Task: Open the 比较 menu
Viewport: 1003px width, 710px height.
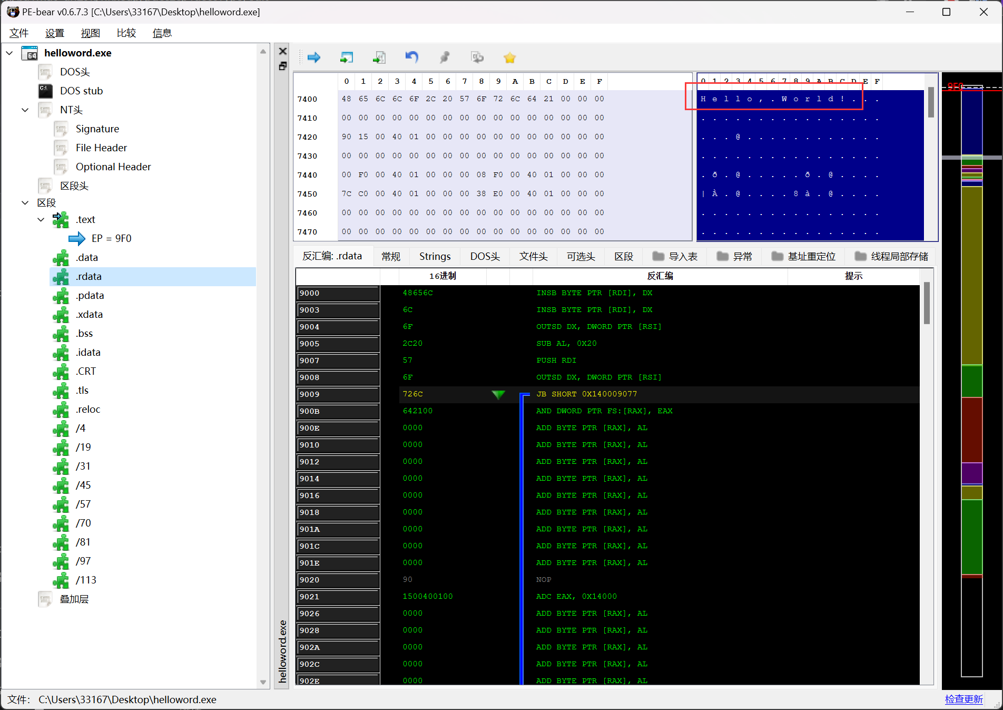Action: (126, 33)
